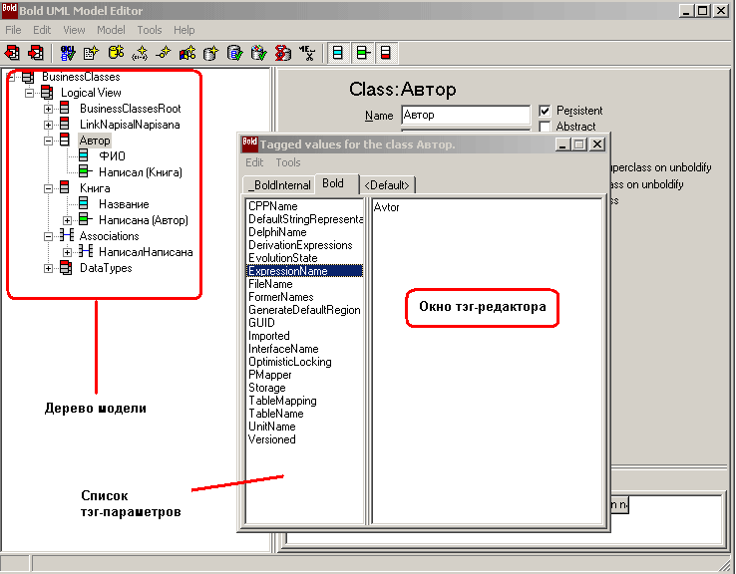Image resolution: width=736 pixels, height=574 pixels.
Task: Click the colored blocks with star toolbar icon
Action: pyautogui.click(x=187, y=53)
